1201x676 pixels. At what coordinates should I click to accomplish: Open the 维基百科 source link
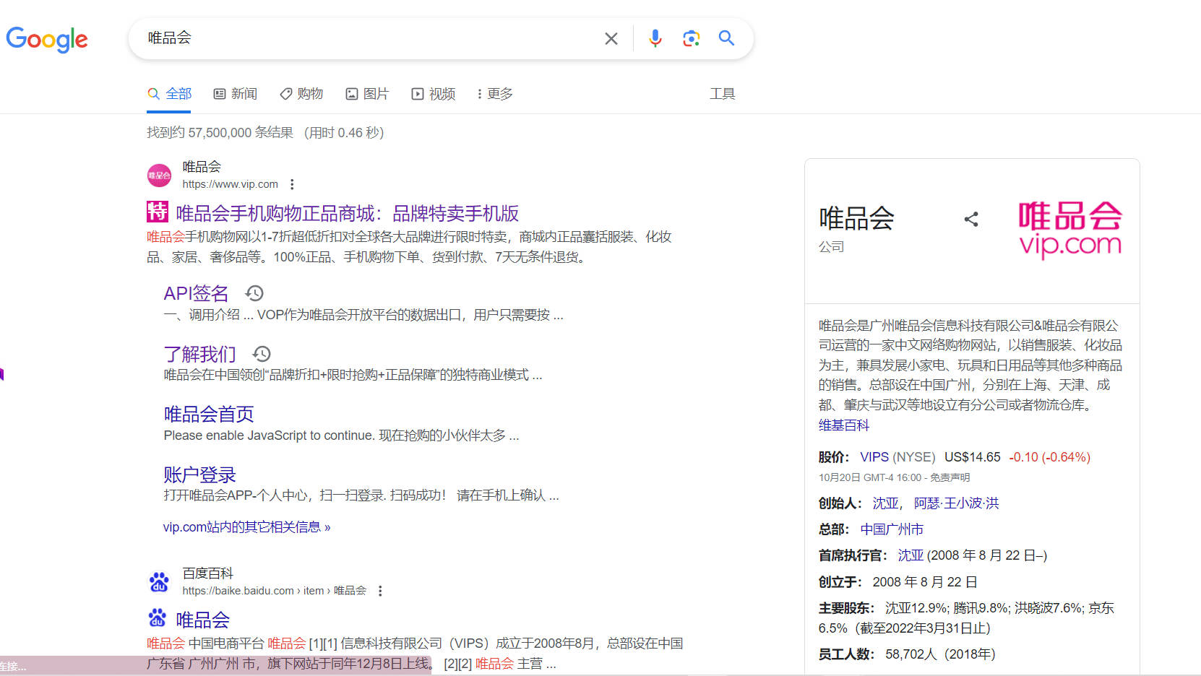tap(844, 425)
